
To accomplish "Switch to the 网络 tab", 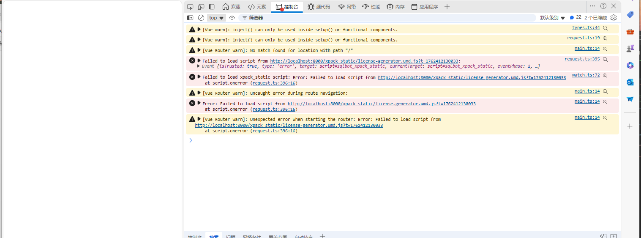I will tap(347, 7).
